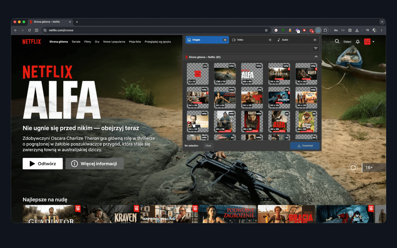Select the House 341 x 192 thumbnail
The image size is (397, 248).
[x=198, y=122]
